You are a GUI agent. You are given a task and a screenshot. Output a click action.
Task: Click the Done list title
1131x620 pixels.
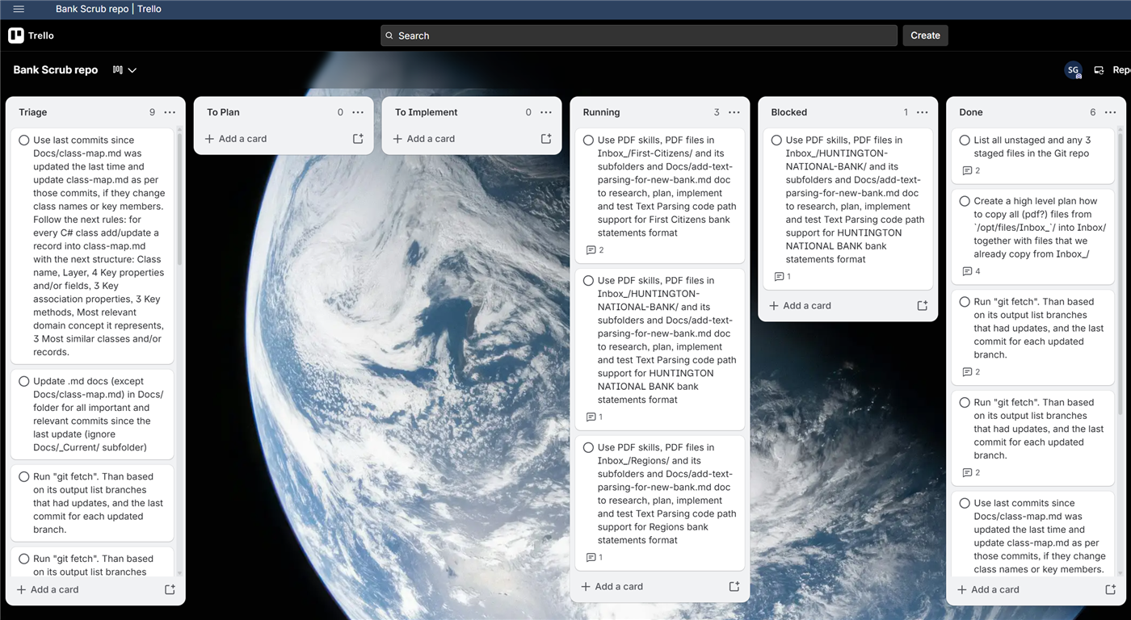pyautogui.click(x=971, y=112)
